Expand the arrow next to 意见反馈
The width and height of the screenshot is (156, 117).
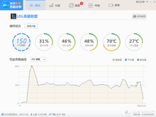point(147,2)
